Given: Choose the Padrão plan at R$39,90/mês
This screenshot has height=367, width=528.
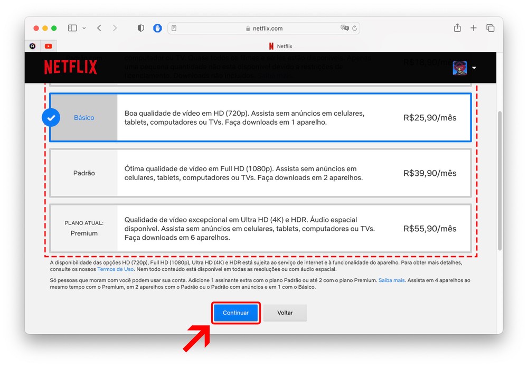Looking at the screenshot, I should pos(260,173).
